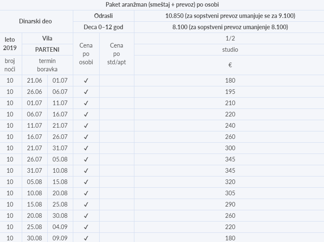Image resolution: width=324 pixels, height=242 pixels.
Task: Click the checkmark in the 25.08–04.09 row
Action: click(86, 227)
